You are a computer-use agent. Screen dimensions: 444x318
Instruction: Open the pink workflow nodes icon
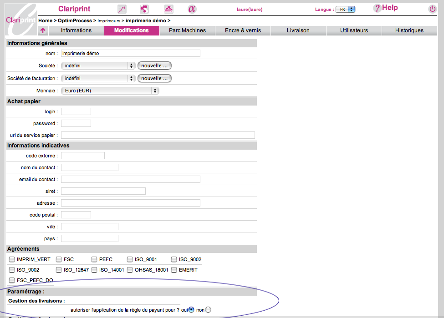pos(144,9)
